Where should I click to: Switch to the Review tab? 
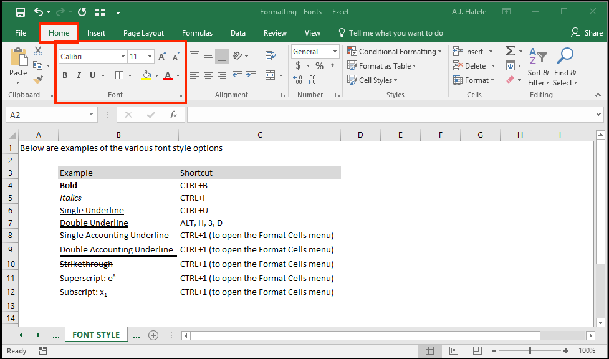coord(275,33)
